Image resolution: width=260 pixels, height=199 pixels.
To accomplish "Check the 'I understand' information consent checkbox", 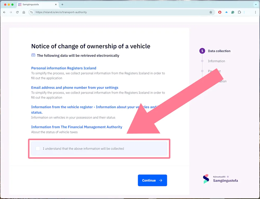I will 38,148.
